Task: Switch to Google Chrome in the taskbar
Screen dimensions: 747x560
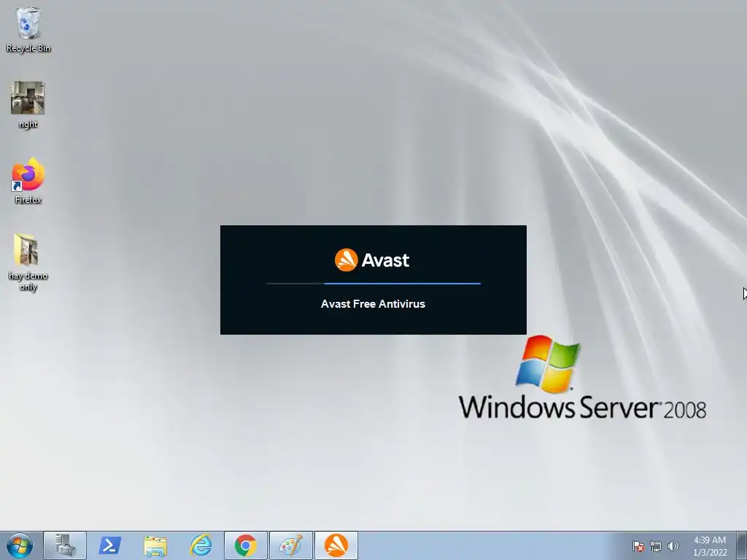Action: click(246, 545)
